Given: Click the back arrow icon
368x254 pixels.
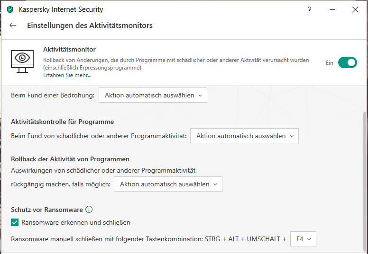Looking at the screenshot, I should pos(13,26).
